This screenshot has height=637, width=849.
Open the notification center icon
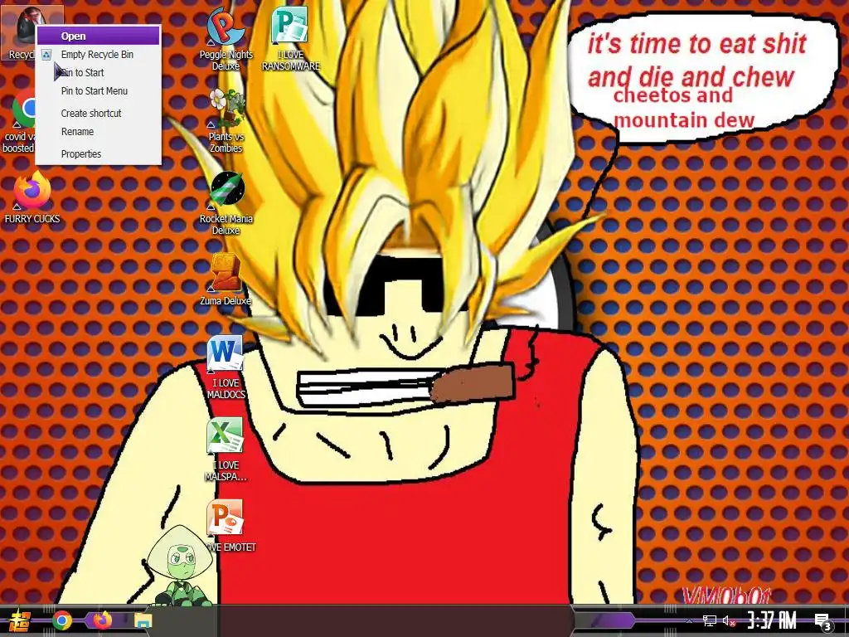pyautogui.click(x=823, y=621)
